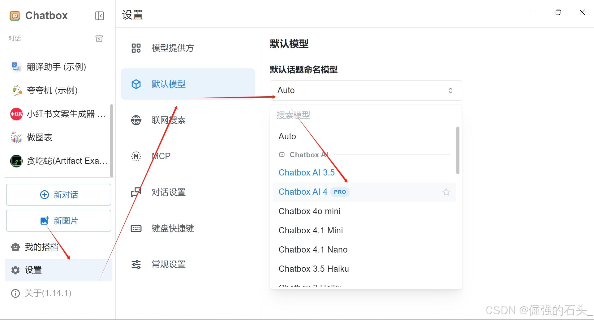
Task: Open the 模型提供方 settings tab
Action: tap(188, 48)
